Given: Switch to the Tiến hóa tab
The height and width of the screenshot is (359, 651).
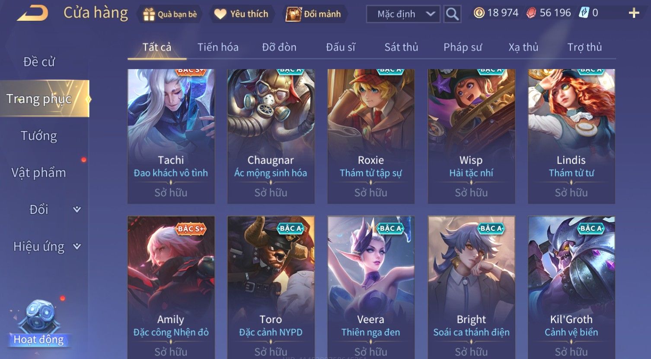Looking at the screenshot, I should point(218,47).
